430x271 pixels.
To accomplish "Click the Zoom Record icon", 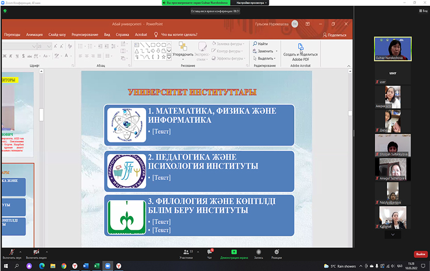I will click(258, 252).
